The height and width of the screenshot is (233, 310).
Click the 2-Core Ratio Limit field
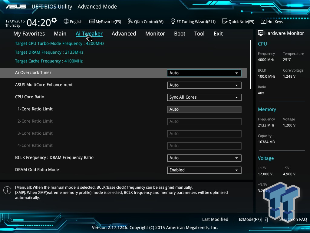pyautogui.click(x=204, y=121)
